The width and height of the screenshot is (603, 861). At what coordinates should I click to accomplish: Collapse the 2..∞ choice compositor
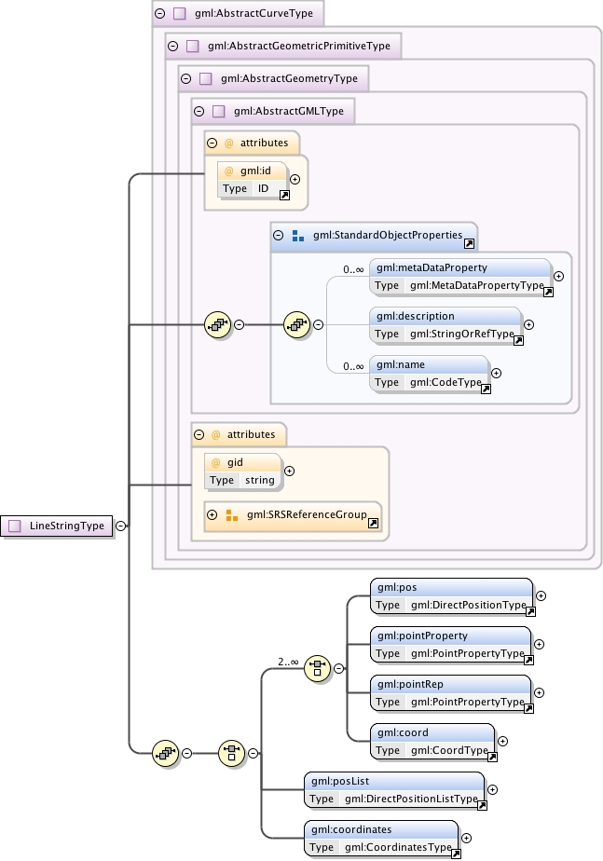click(x=339, y=668)
